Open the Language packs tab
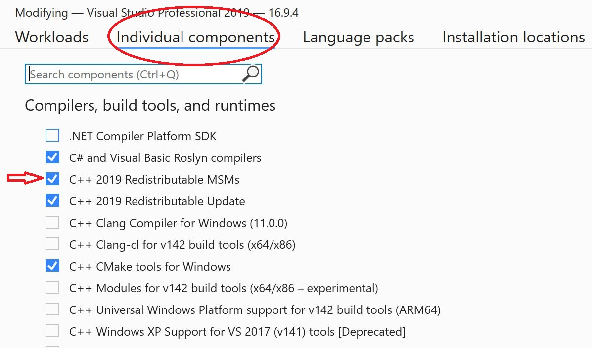The width and height of the screenshot is (592, 348). tap(359, 37)
